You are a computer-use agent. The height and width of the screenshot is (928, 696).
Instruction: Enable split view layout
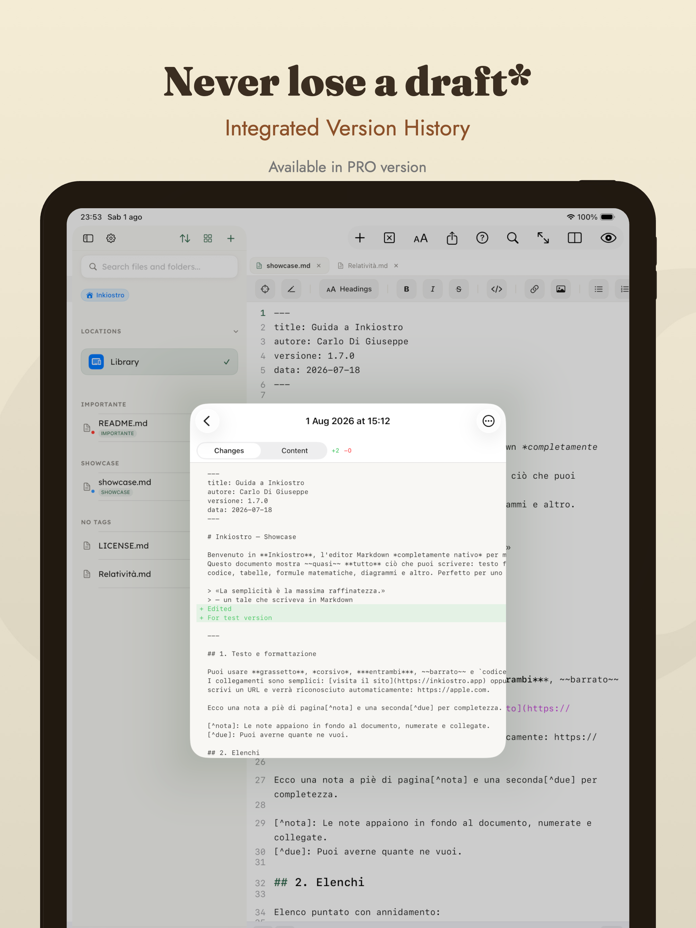[x=575, y=238]
